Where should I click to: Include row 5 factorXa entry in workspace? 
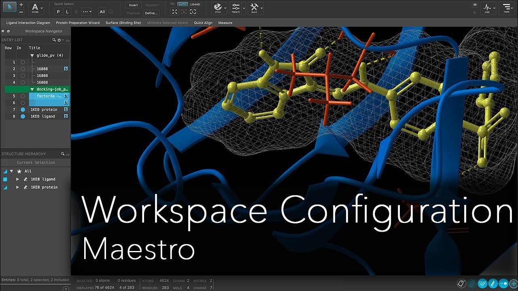point(23,96)
